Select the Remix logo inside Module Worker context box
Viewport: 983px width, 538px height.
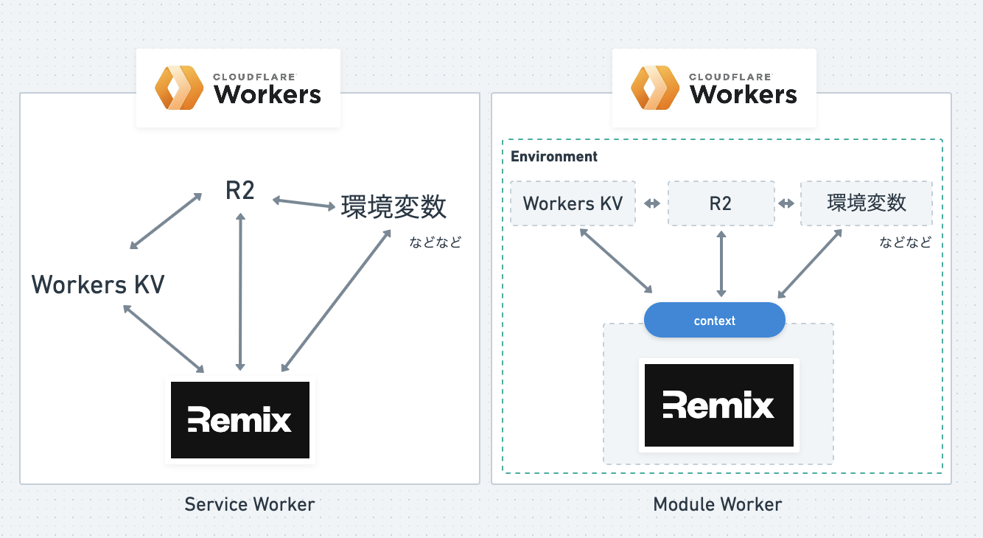[x=719, y=405]
